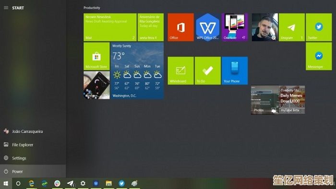Open the paint palette icon on taskbar
The height and width of the screenshot is (189, 336).
(134, 183)
